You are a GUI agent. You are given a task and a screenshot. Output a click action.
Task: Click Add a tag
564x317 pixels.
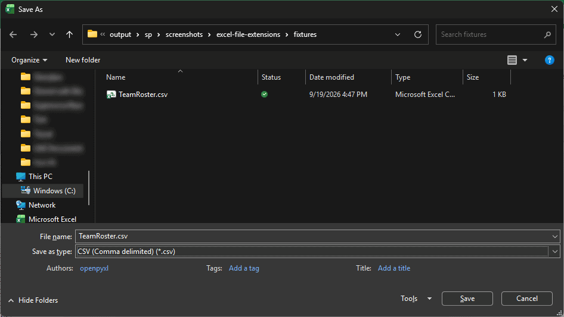pos(244,268)
